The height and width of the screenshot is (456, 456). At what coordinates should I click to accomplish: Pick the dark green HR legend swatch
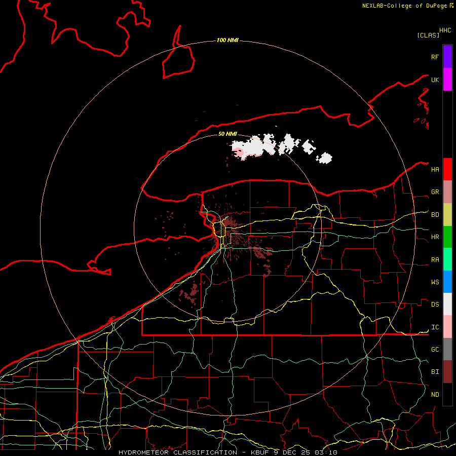447,237
